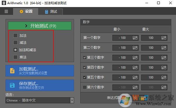Decrease 第四个数字 minimum with down arrow

[x=136, y=67]
